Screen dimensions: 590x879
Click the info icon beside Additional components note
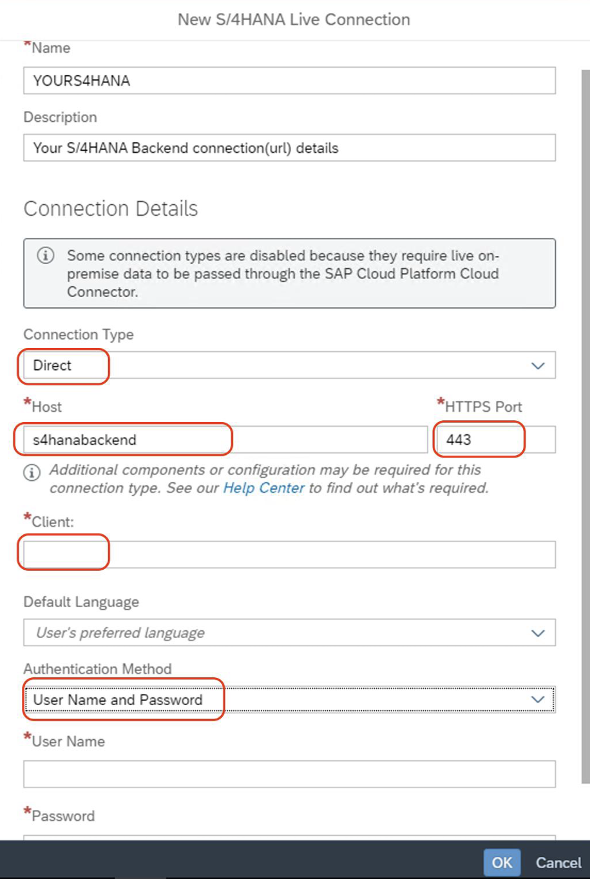31,472
